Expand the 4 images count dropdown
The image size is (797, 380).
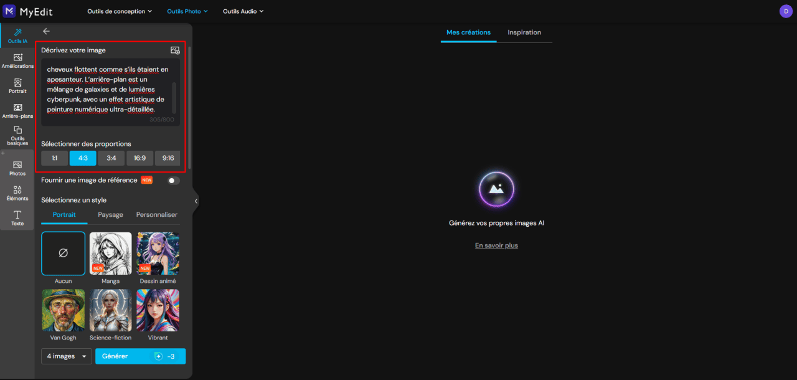pyautogui.click(x=67, y=356)
